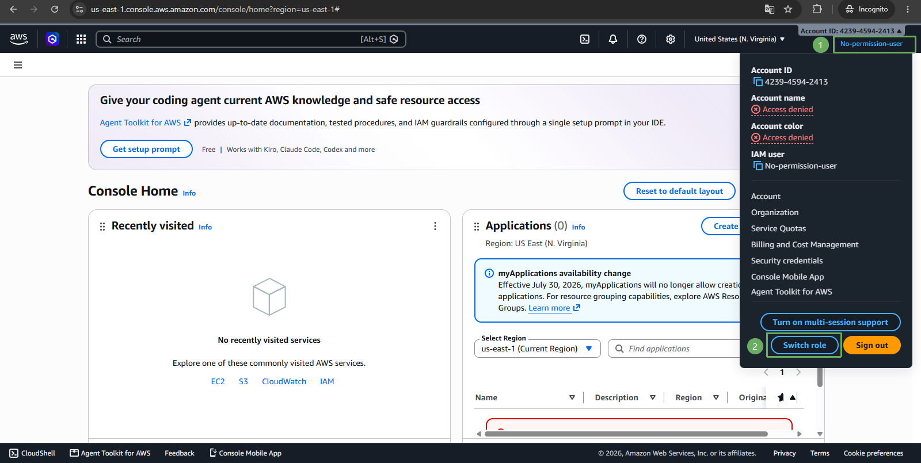Open the purple assistant icon beside AWS logo
The width and height of the screenshot is (921, 463).
(x=52, y=39)
